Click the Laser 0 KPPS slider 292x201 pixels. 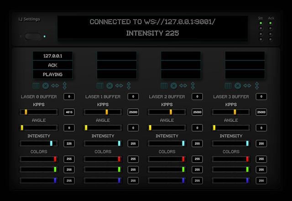click(x=39, y=112)
